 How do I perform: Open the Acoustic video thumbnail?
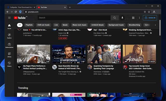[139, 54]
